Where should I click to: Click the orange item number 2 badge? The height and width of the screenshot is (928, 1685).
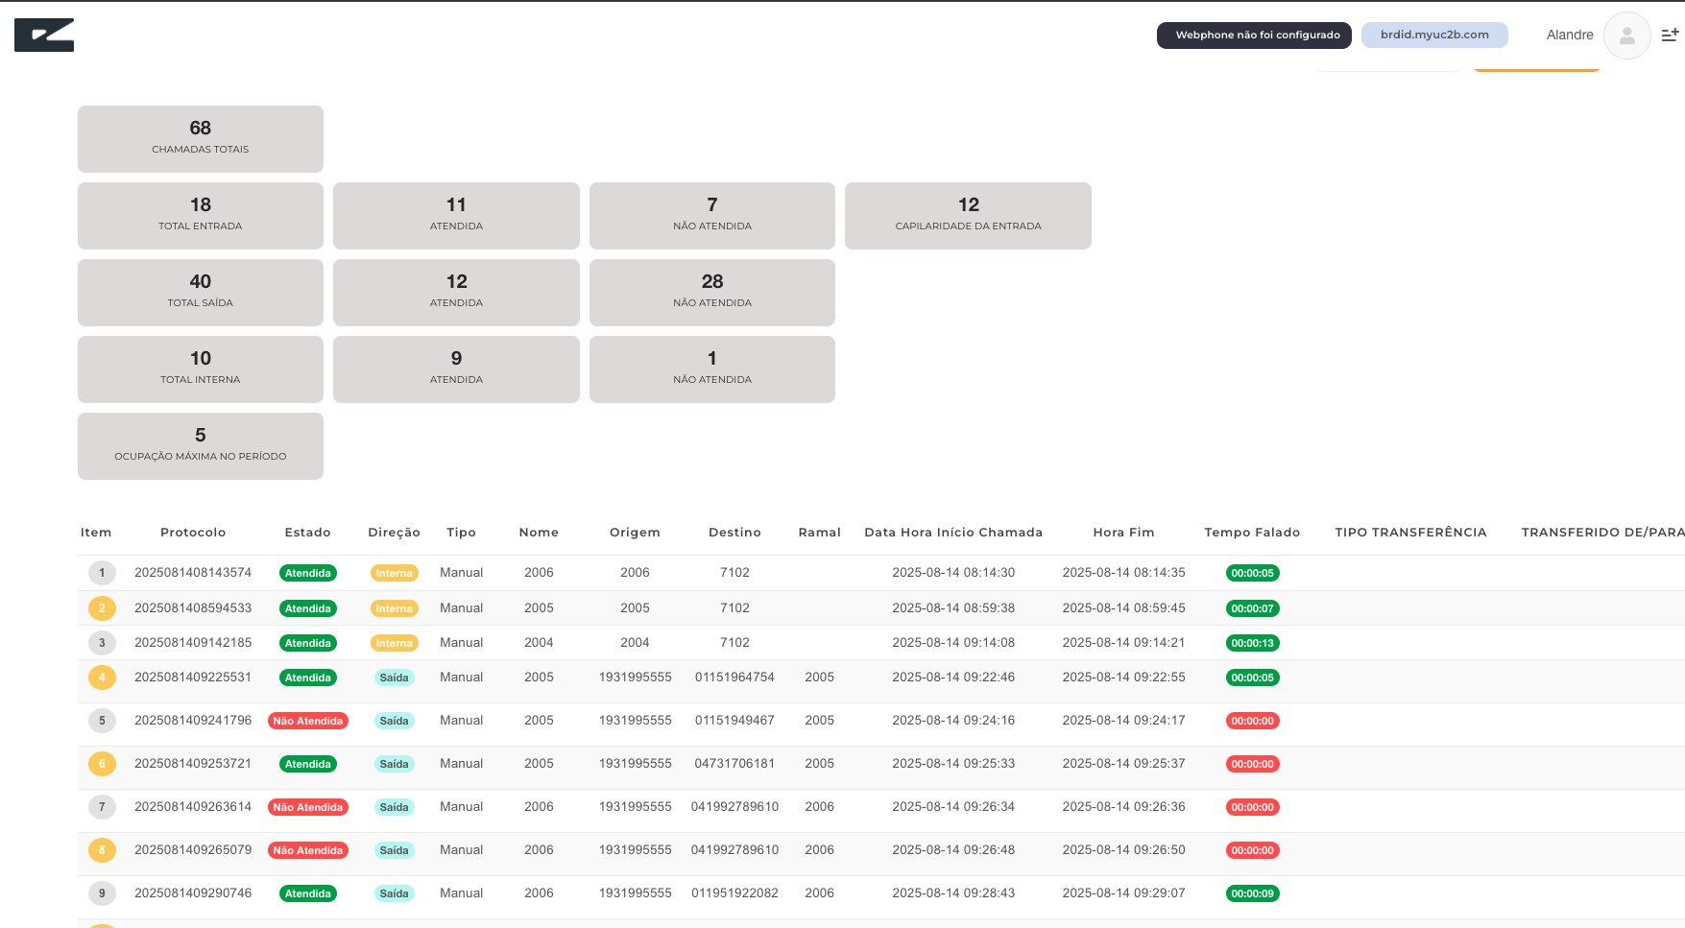pyautogui.click(x=102, y=608)
